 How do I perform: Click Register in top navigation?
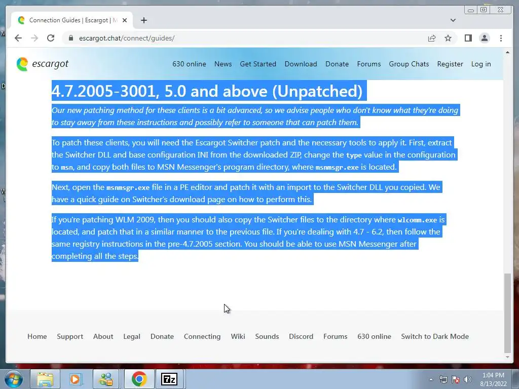(x=450, y=64)
